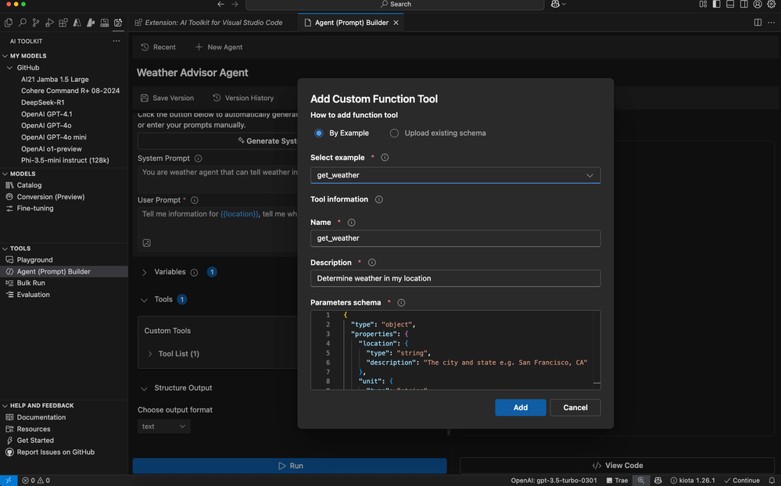Viewport: 781px width, 486px height.
Task: Click the Name input field get_weather
Action: (x=455, y=238)
